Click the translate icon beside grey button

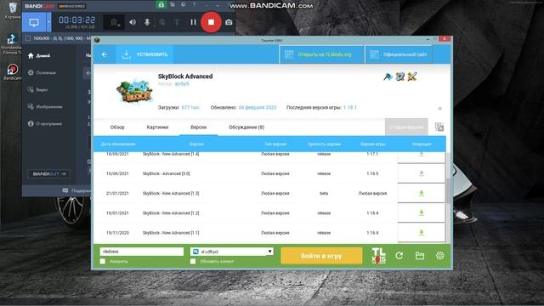(439, 127)
